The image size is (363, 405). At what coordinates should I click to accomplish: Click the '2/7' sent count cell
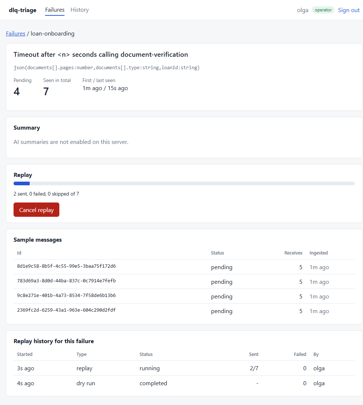point(254,368)
